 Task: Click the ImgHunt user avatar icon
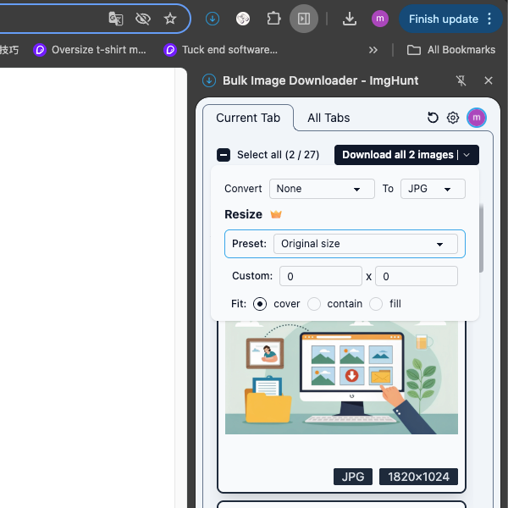click(x=477, y=118)
